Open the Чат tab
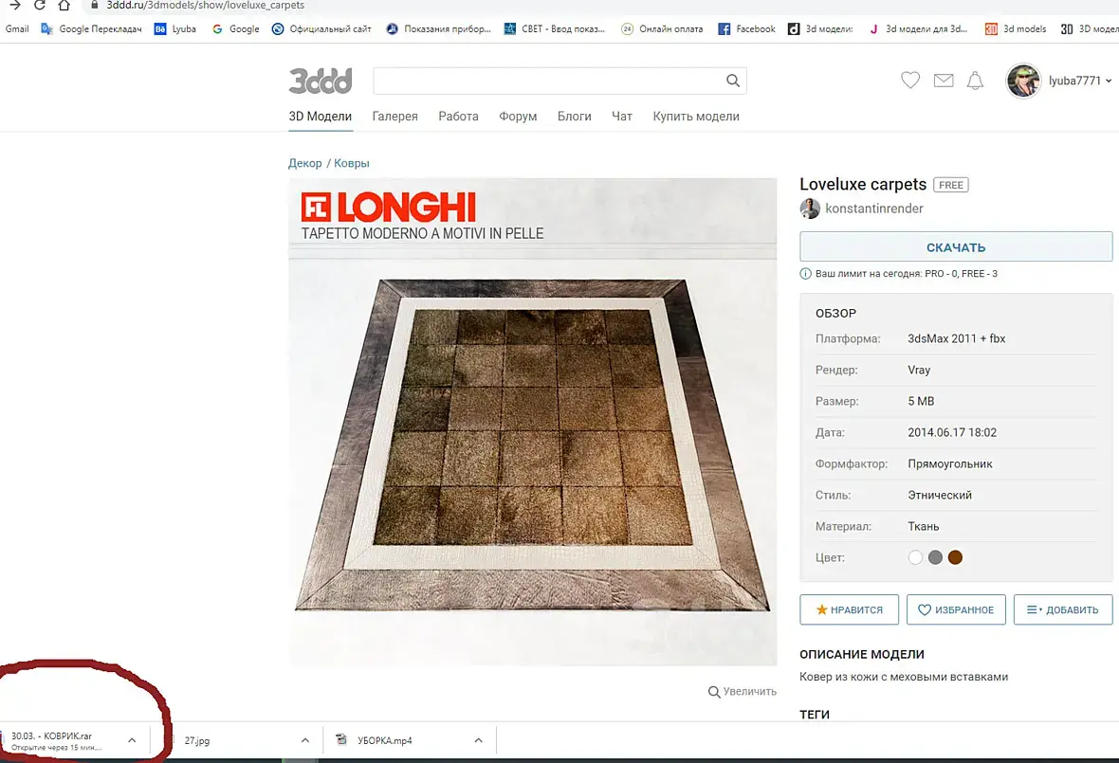This screenshot has width=1119, height=763. pyautogui.click(x=621, y=117)
